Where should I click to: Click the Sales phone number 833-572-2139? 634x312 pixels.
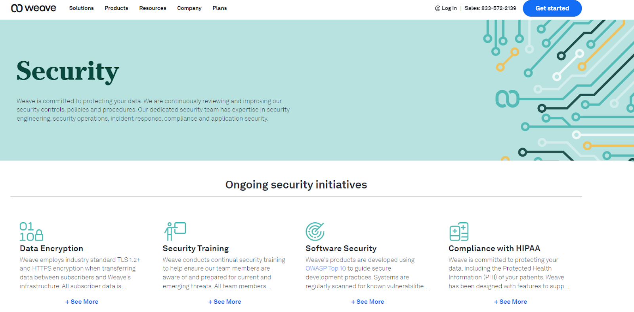coord(498,8)
